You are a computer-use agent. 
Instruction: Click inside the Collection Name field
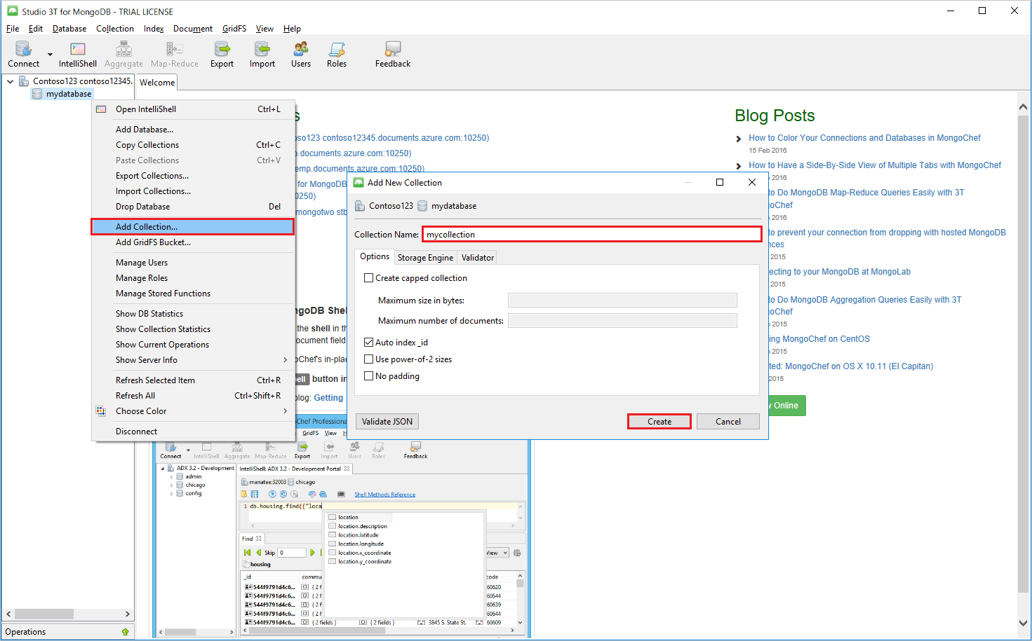tap(591, 233)
